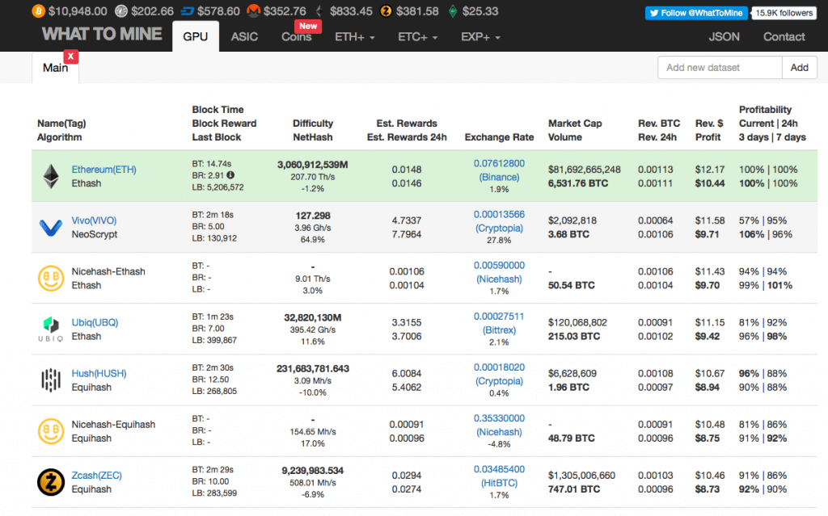Click the Hush coin logo
Viewport: 828px width, 516px height.
(51, 380)
